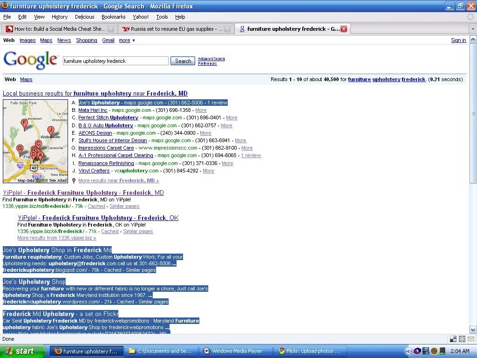
Task: Click the Search button
Action: [x=183, y=61]
